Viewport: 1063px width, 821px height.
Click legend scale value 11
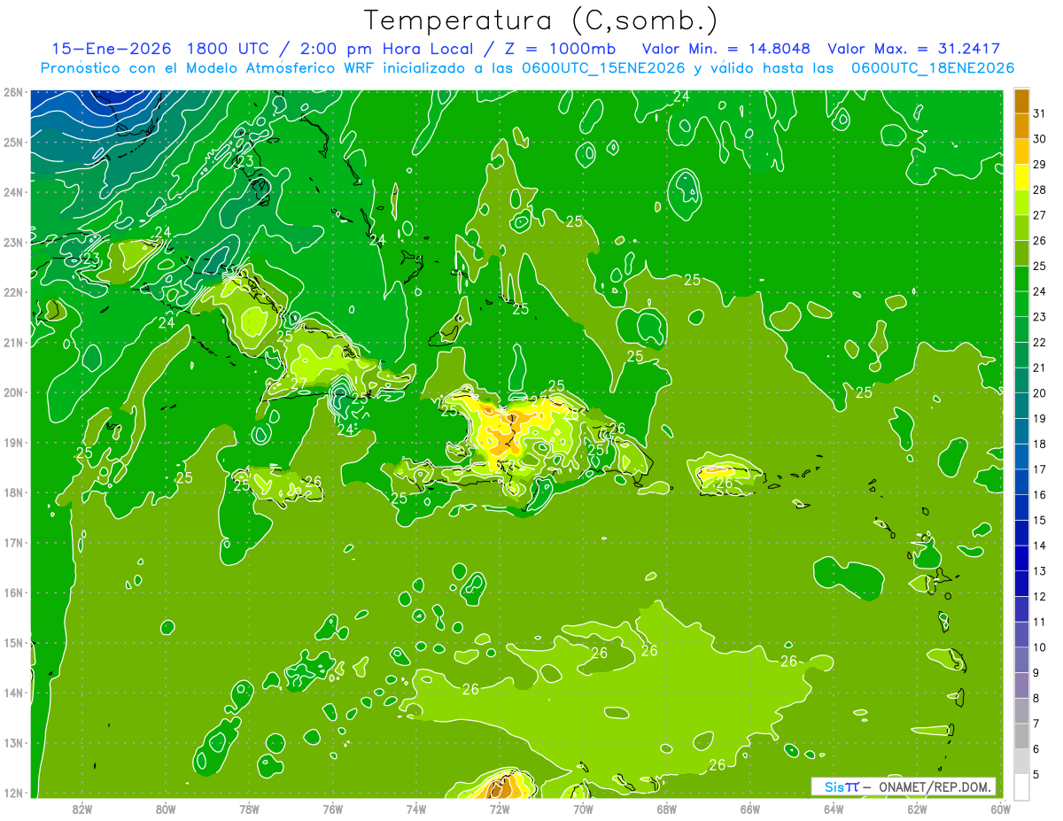1040,622
